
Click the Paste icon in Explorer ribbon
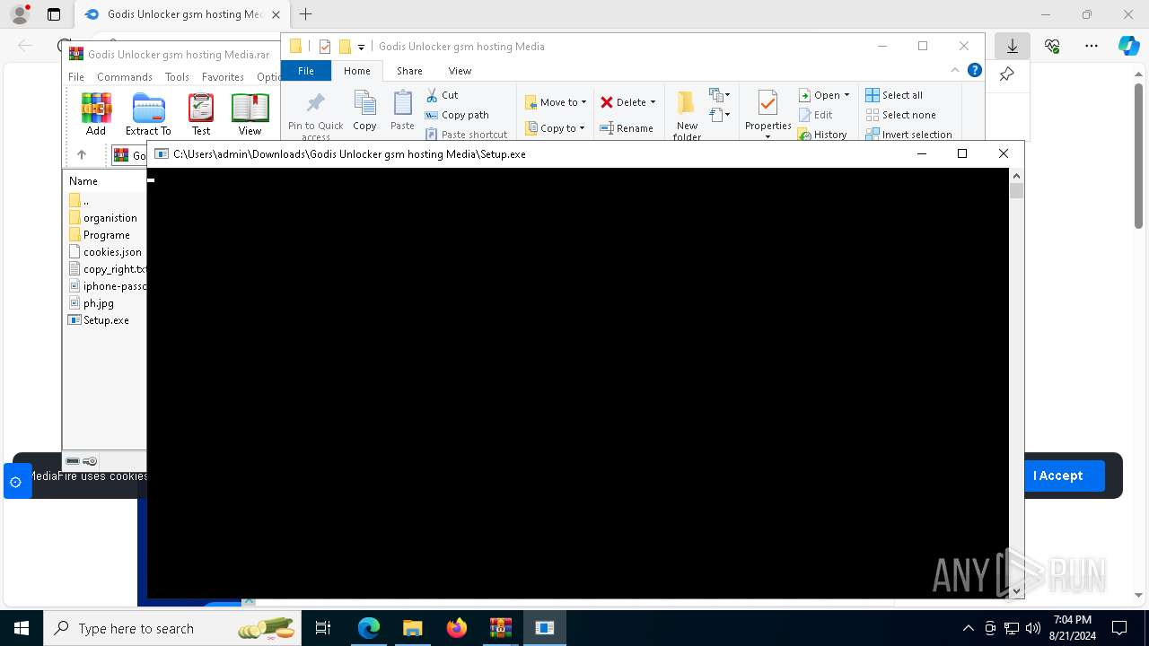[402, 110]
